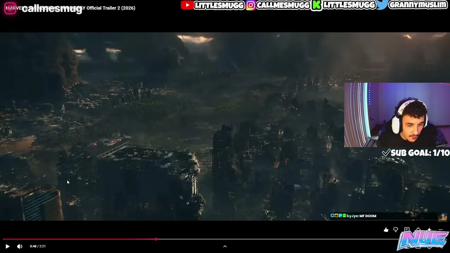
Task: Click the playhead dot on the progress bar
Action: coord(155,239)
